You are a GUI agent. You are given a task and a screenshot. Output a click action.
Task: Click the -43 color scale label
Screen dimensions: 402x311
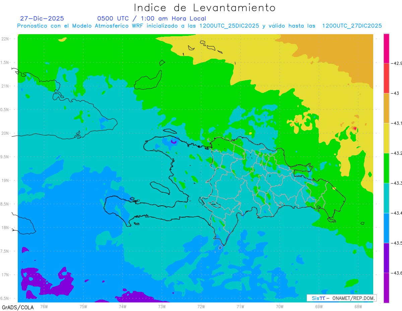pyautogui.click(x=395, y=93)
